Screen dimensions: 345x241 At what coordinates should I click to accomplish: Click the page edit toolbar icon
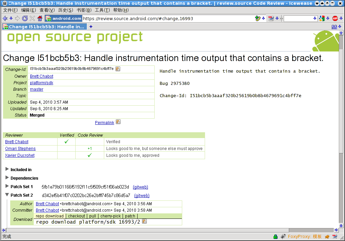click(x=271, y=18)
